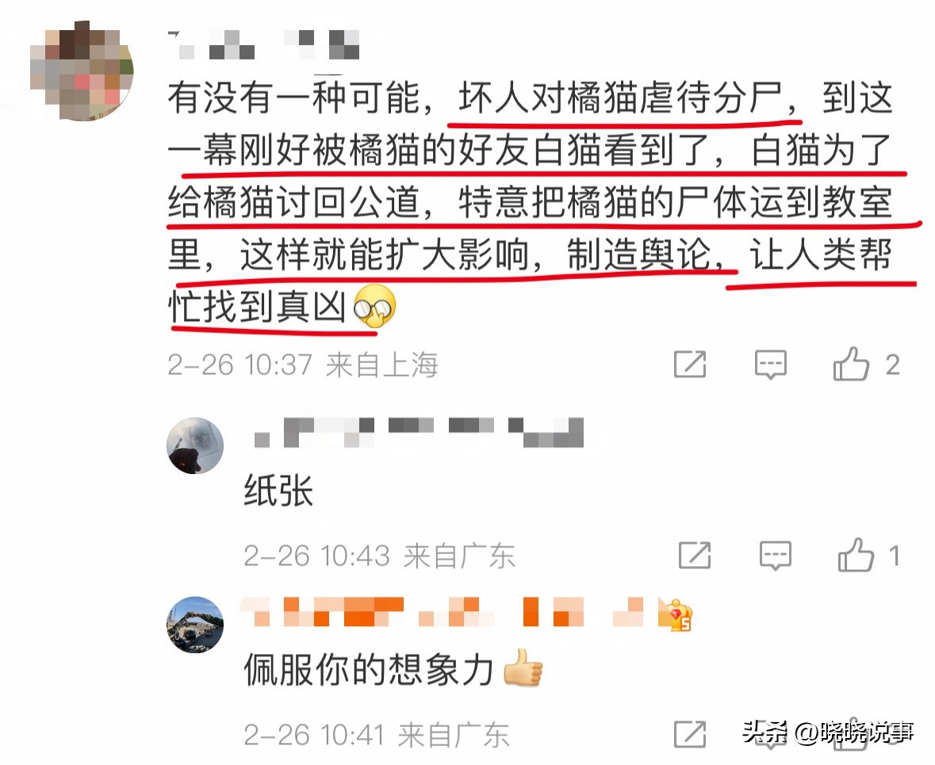Open the orange VIP username
The width and height of the screenshot is (935, 765).
[442, 611]
